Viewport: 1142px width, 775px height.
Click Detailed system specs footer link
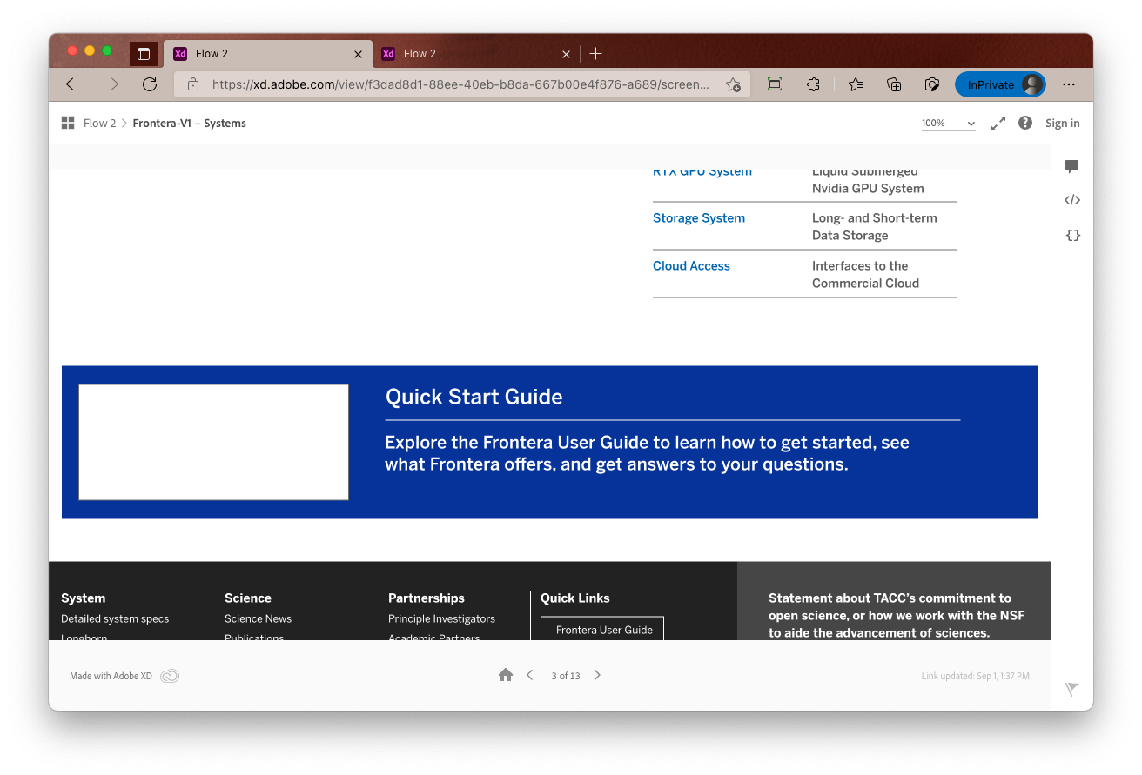tap(115, 619)
